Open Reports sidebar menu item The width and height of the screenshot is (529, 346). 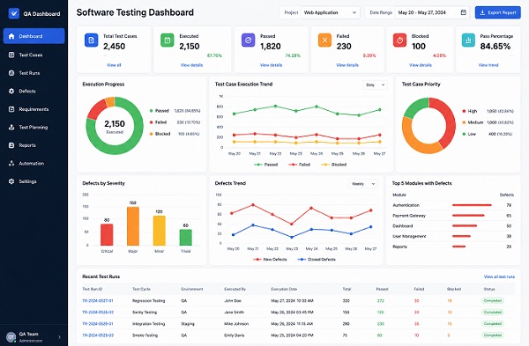tap(34, 145)
